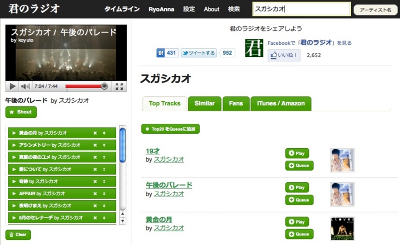Open the タイムライン menu item
This screenshot has width=400, height=245.
122,9
